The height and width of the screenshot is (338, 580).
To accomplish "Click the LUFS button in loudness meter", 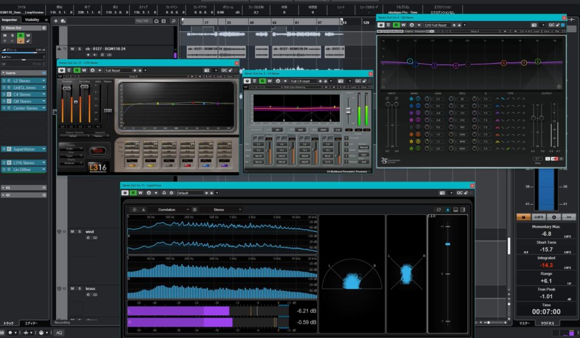I will point(538,217).
